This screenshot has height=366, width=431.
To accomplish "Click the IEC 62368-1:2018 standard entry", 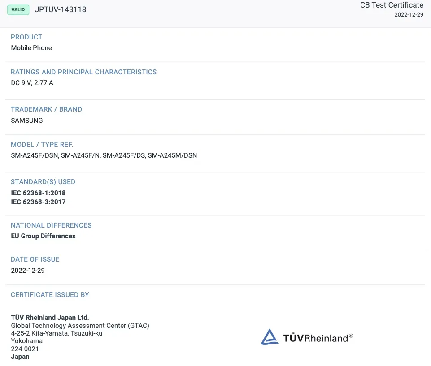I will [x=38, y=193].
